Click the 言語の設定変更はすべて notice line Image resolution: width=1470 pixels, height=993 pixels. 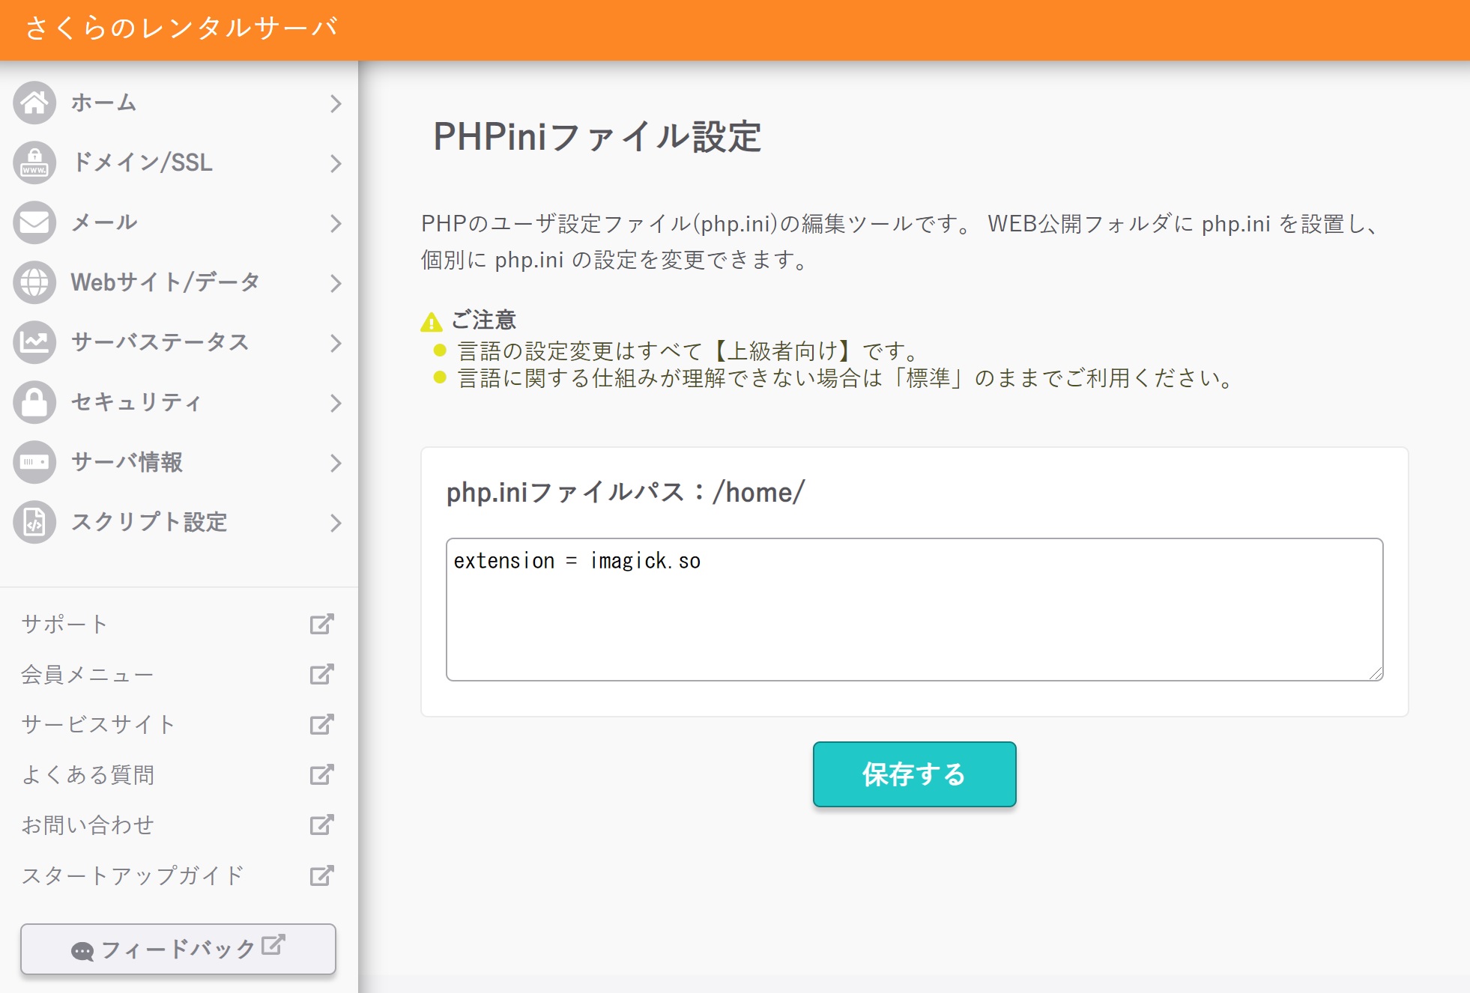pos(688,350)
